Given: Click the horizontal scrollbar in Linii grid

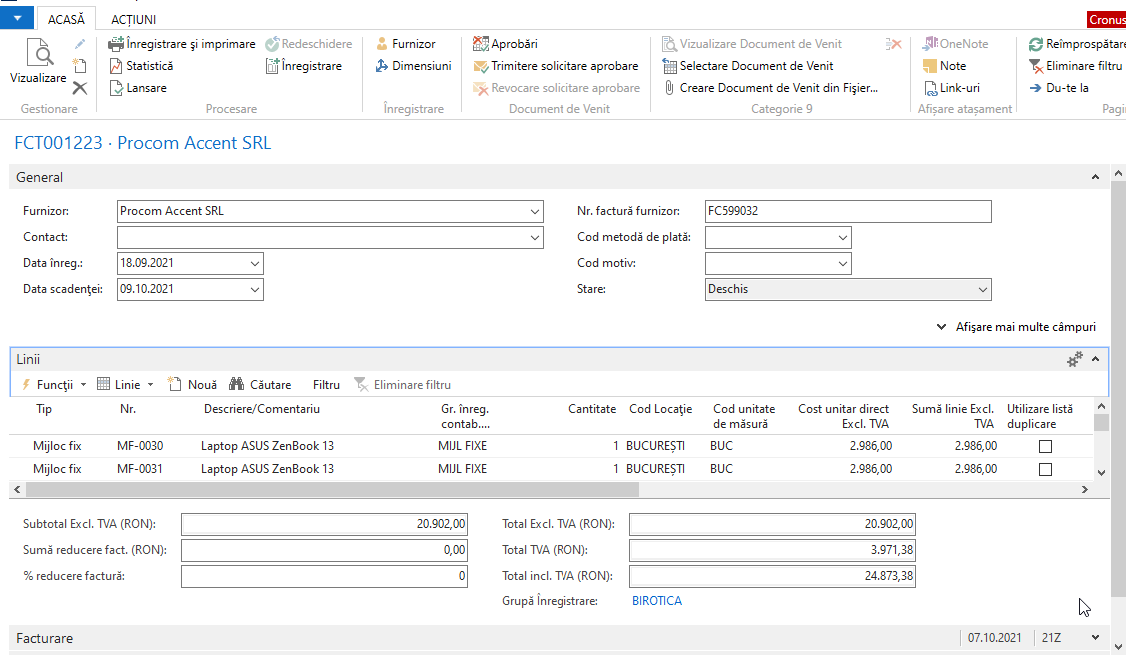Looking at the screenshot, I should (x=332, y=489).
